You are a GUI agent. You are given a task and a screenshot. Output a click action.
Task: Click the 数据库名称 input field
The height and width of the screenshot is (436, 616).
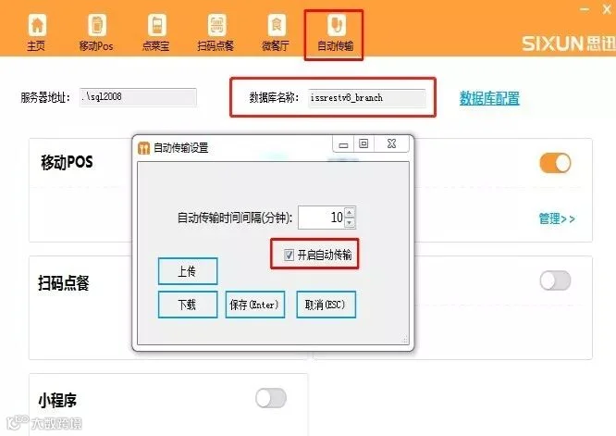tap(367, 98)
